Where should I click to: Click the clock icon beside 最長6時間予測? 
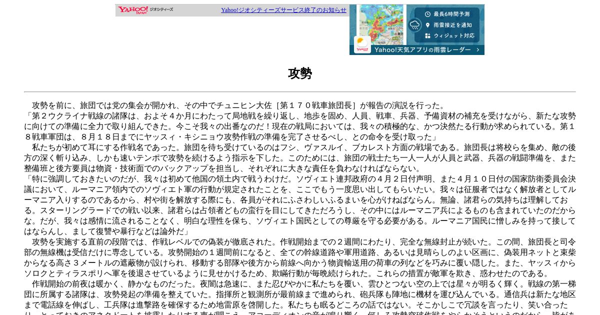[x=427, y=14]
